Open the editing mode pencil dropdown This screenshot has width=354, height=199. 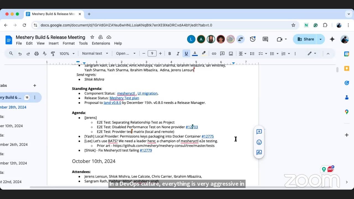coord(312,54)
